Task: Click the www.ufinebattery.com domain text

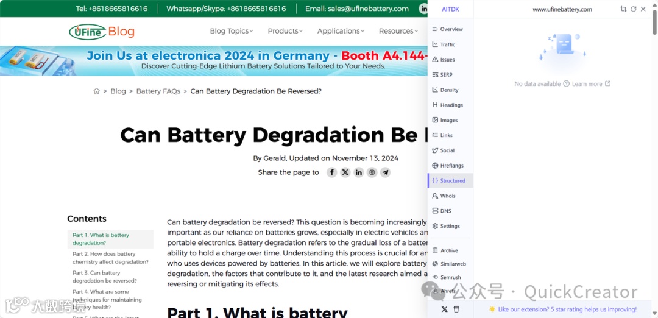Action: 562,9
